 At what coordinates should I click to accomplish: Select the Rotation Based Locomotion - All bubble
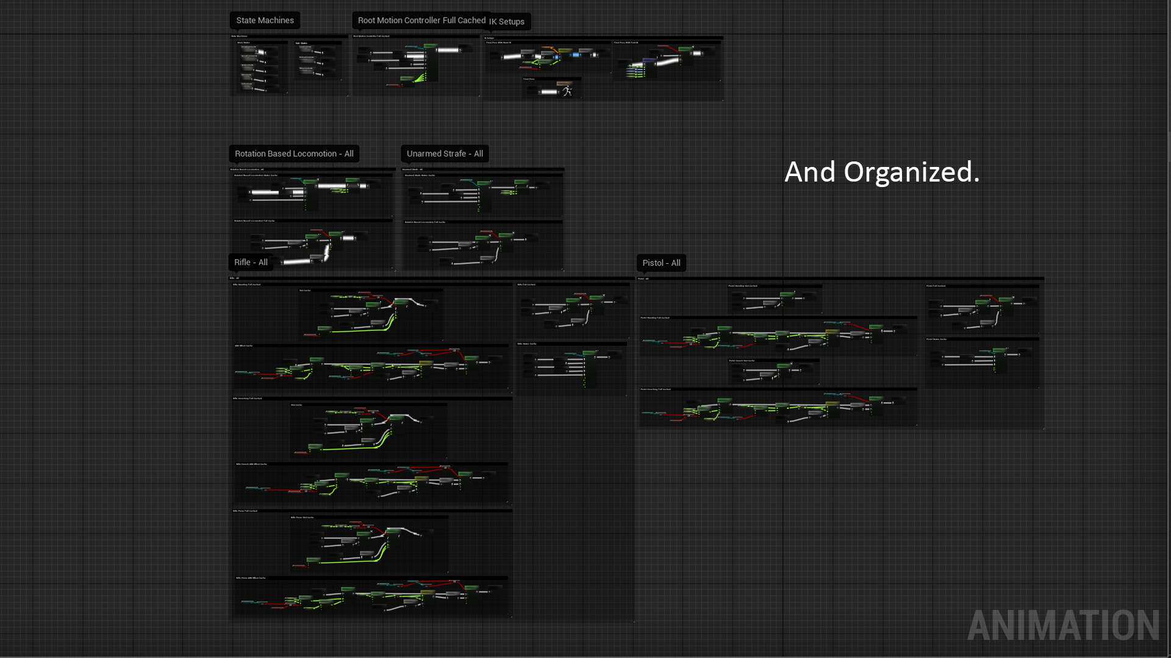pyautogui.click(x=294, y=154)
